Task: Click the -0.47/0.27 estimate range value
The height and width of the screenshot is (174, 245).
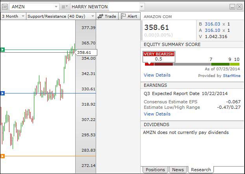Action: pos(229,107)
